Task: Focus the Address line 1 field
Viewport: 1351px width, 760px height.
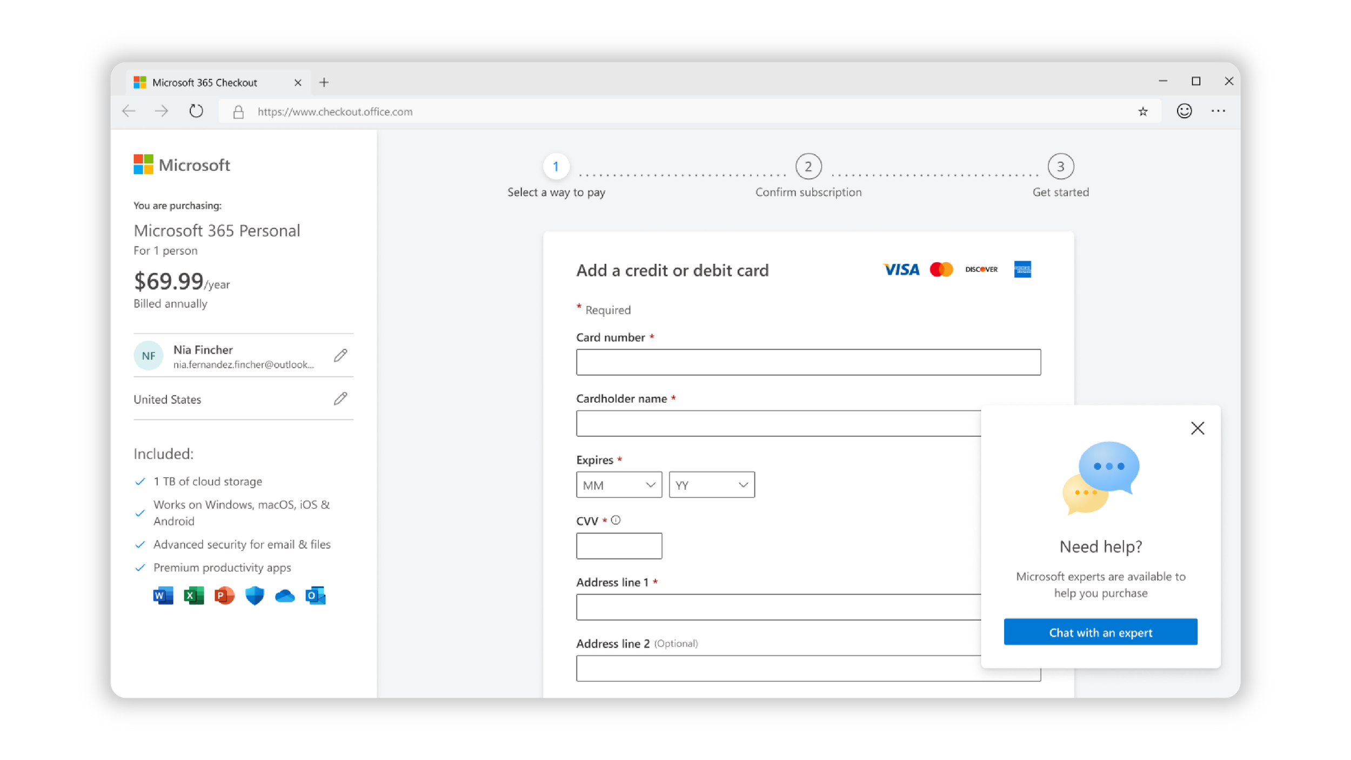Action: (x=779, y=607)
